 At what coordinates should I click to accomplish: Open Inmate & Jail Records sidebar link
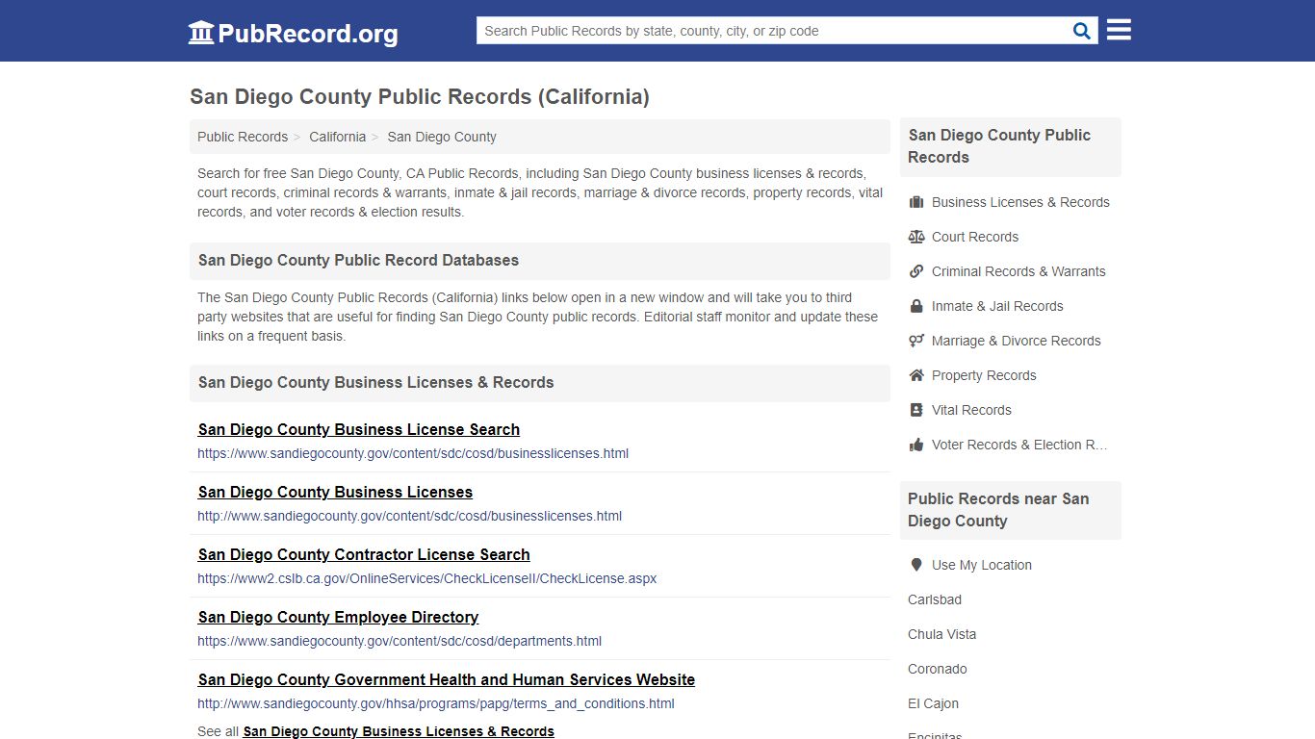pos(997,306)
